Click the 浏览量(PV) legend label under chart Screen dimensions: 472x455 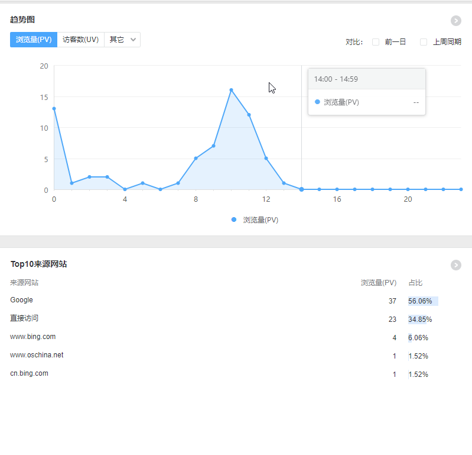tap(261, 220)
